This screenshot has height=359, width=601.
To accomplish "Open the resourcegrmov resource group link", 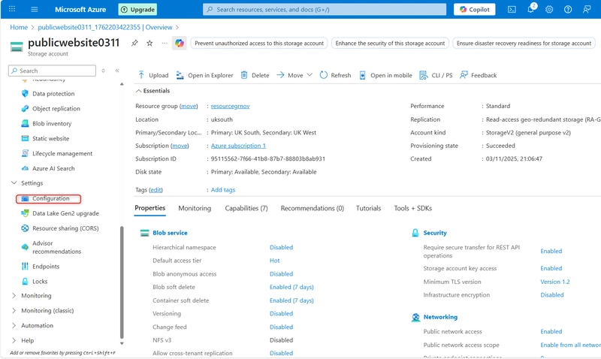I will click(230, 107).
